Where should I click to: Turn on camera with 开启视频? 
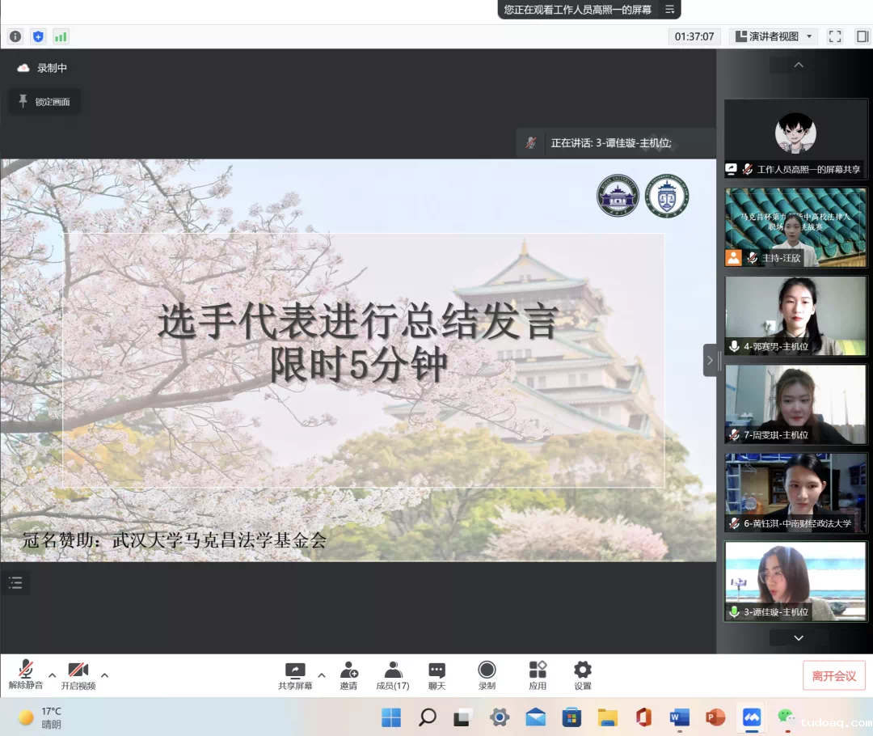78,675
